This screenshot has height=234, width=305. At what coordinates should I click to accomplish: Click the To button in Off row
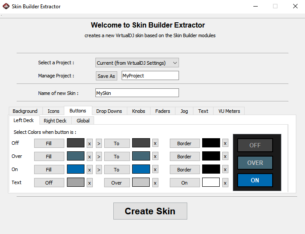point(117,143)
